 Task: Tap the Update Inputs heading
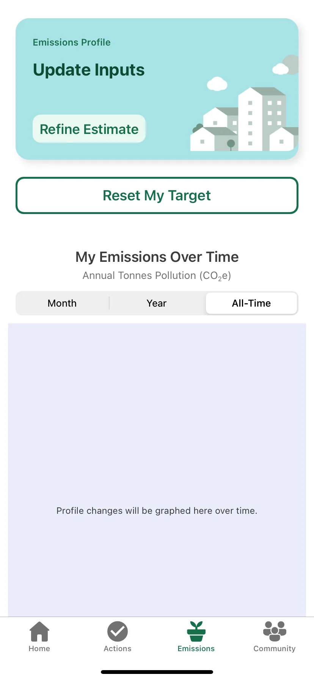pos(89,70)
